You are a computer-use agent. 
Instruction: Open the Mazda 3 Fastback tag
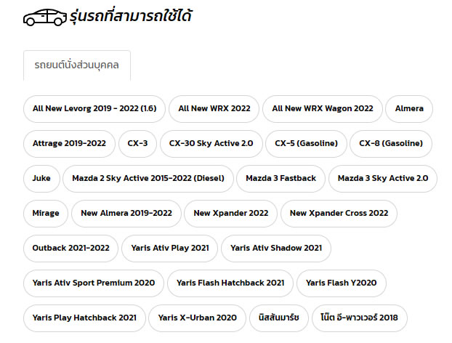pyautogui.click(x=281, y=178)
